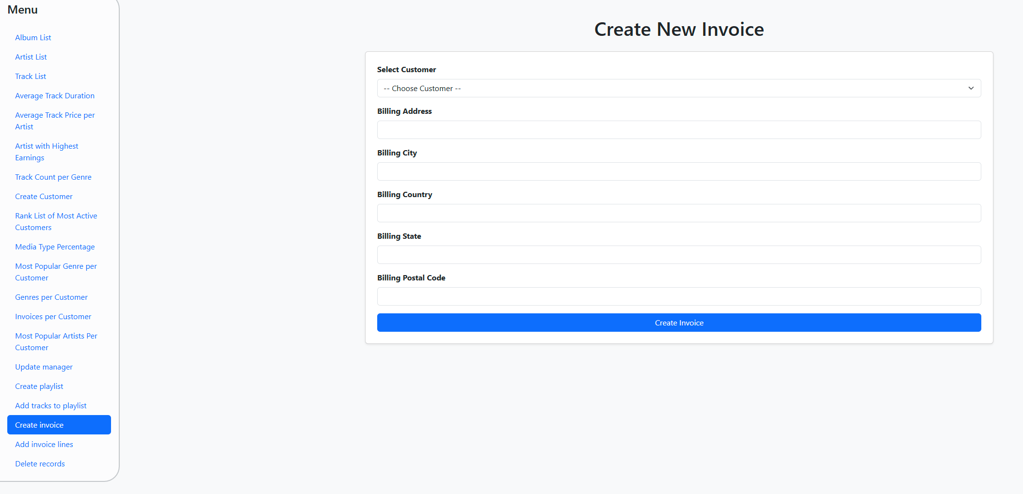Screen dimensions: 1023x494
Task: Select Add invoice lines menu item
Action: point(44,445)
